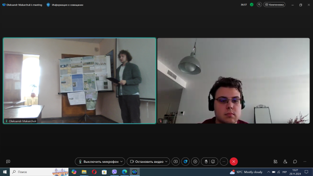The width and height of the screenshot is (313, 176).
Task: Select the second participant video tile
Action: tap(233, 81)
